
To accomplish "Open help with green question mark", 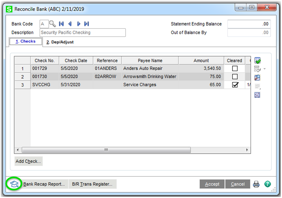I will 267,184.
